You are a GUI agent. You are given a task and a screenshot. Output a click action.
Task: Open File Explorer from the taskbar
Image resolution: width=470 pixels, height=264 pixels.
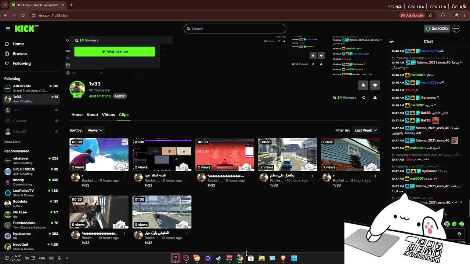tap(261, 258)
